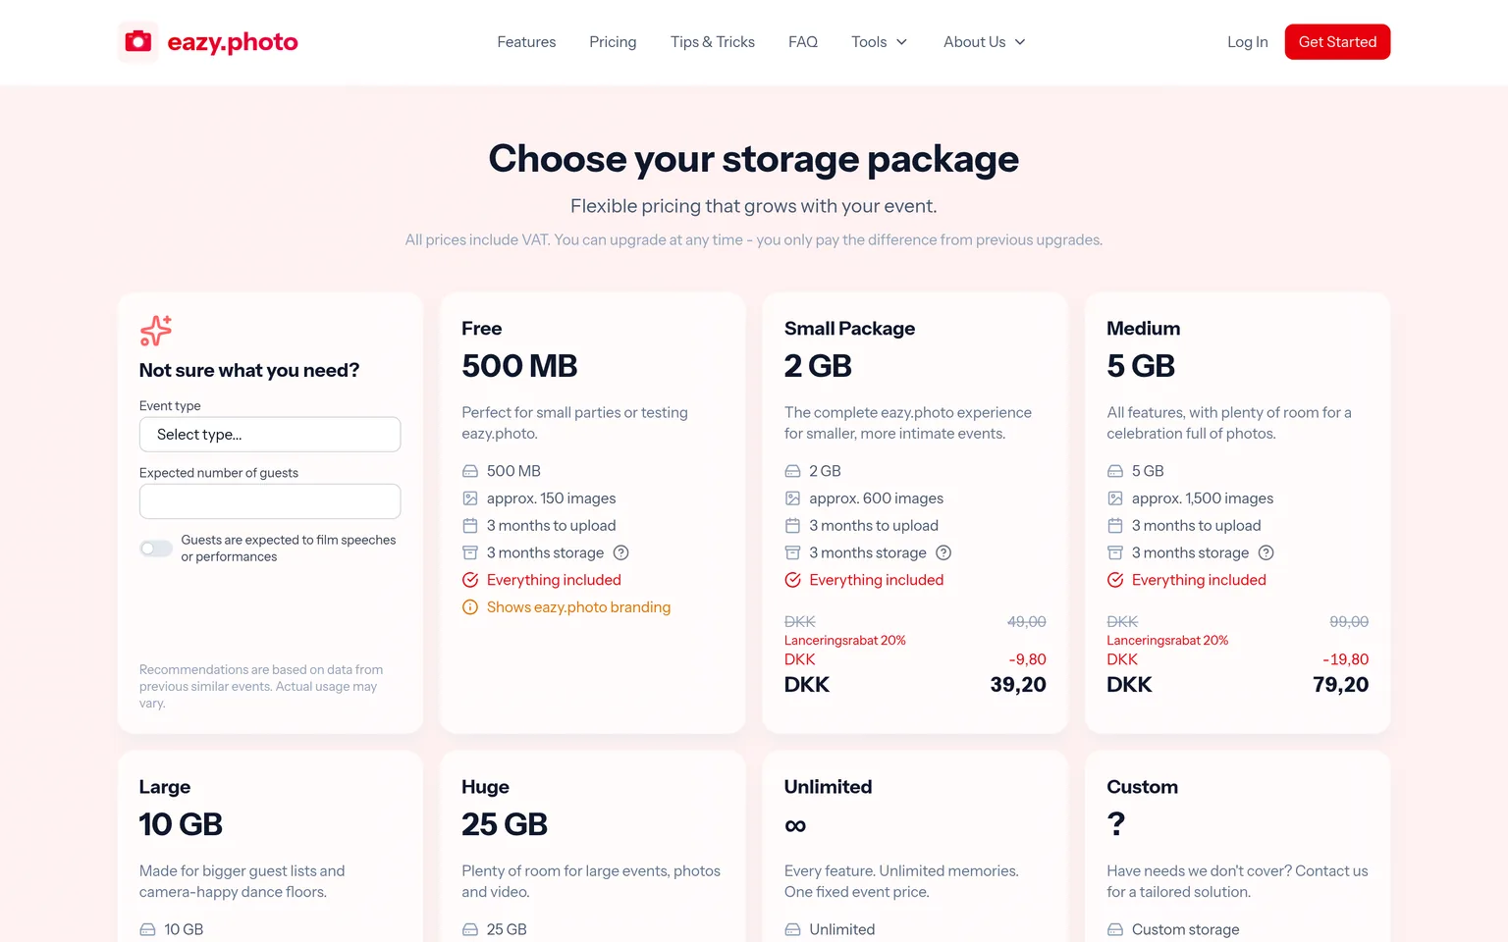1508x942 pixels.
Task: Click the help icon beside Free plan's 3 months storage
Action: pyautogui.click(x=620, y=552)
